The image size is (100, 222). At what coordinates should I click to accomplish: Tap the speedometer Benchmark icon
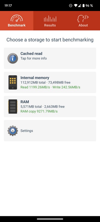pyautogui.click(x=17, y=18)
